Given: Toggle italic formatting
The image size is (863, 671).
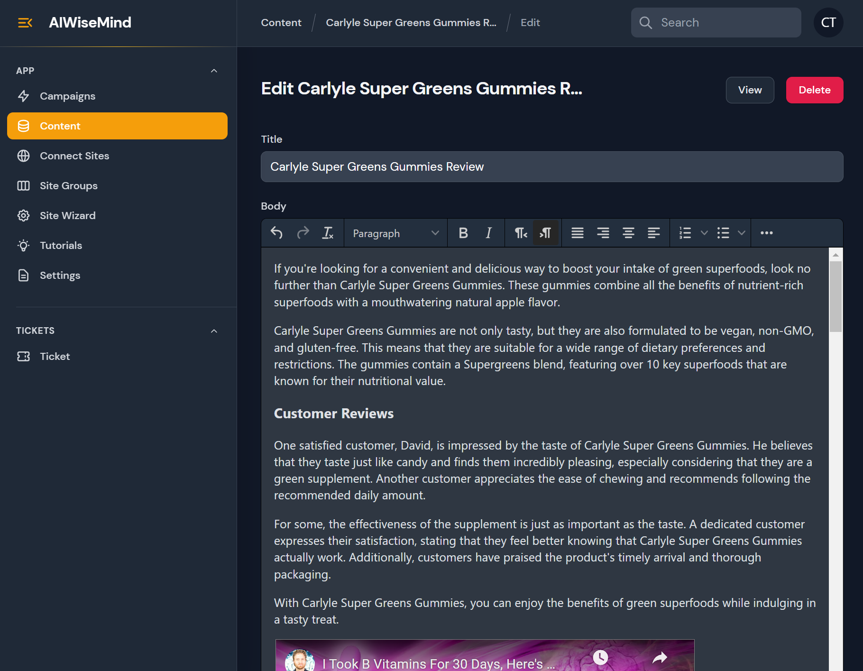Looking at the screenshot, I should pos(488,233).
